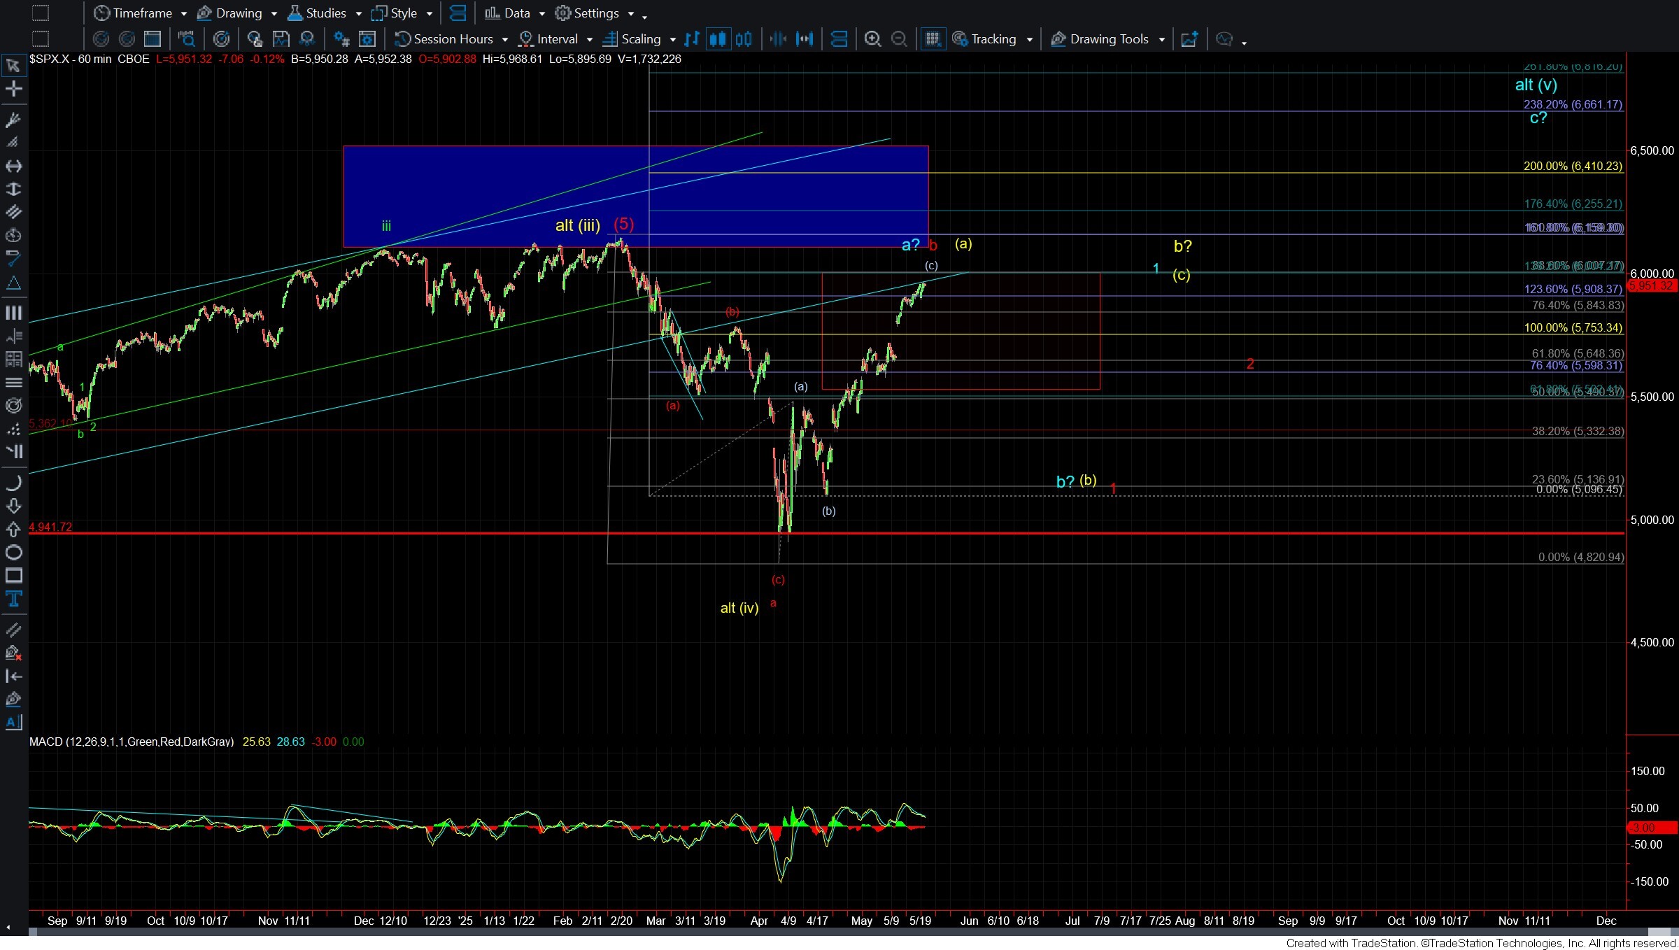The image size is (1679, 950).
Task: Open the Drawing menu
Action: tap(229, 13)
